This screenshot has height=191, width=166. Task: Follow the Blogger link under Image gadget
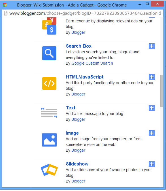point(78,150)
